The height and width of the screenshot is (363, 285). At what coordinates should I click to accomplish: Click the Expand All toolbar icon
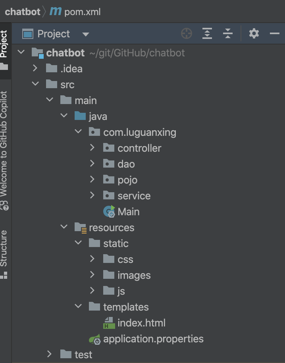click(x=207, y=34)
